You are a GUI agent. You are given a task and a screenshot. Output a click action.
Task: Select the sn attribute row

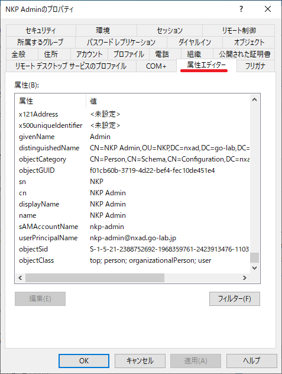click(x=133, y=182)
